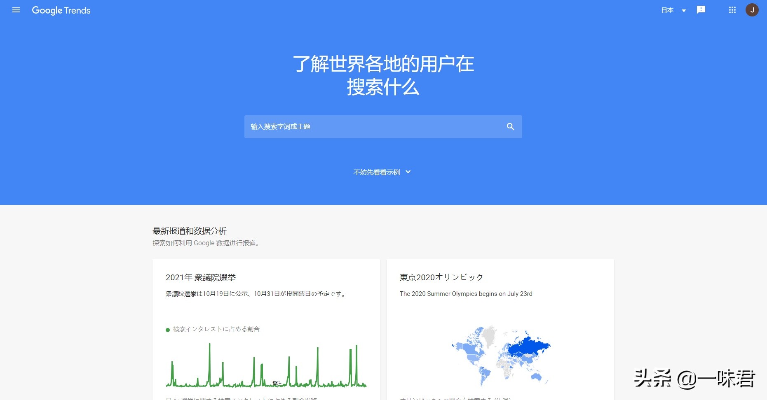Open the 日本 country dropdown
Viewport: 767px width, 400px height.
coord(673,10)
